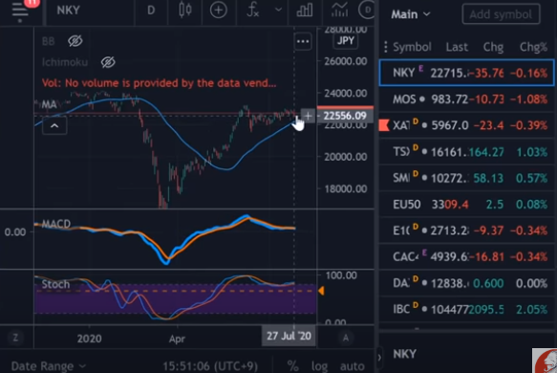557x373 pixels.
Task: Select the IBC watchlist row
Action: point(466,309)
